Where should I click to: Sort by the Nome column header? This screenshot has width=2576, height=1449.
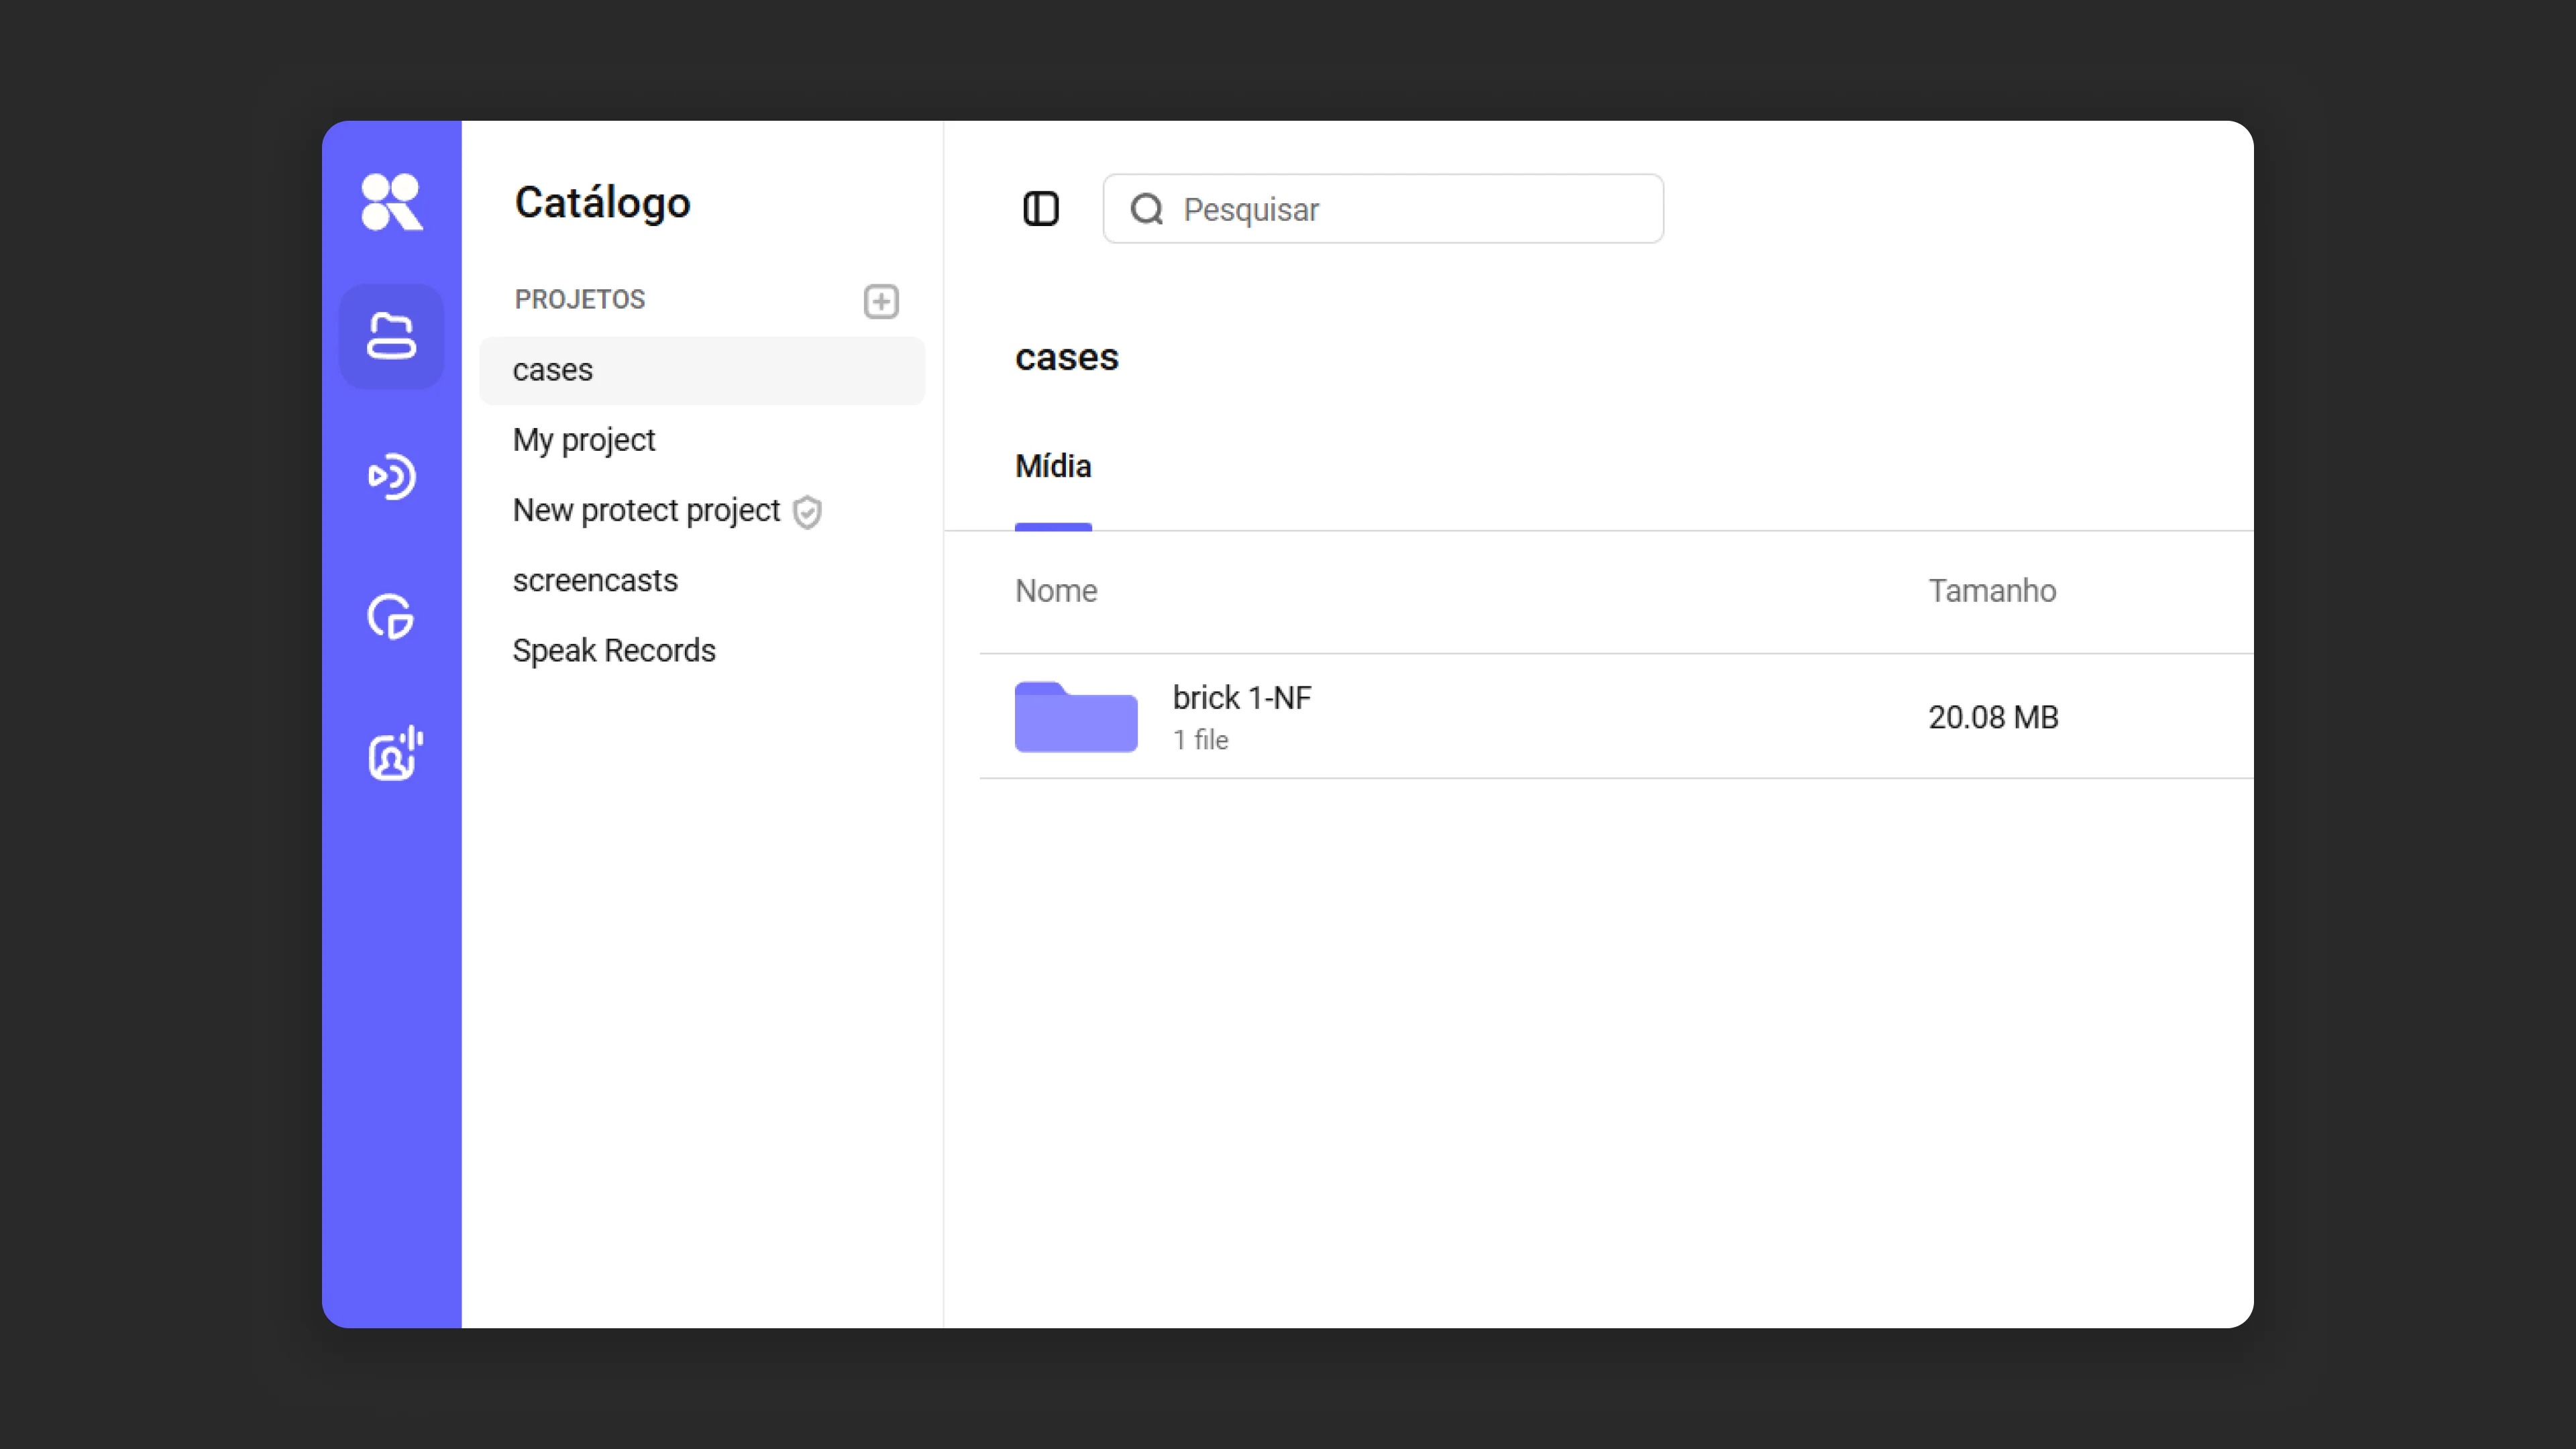coord(1056,591)
